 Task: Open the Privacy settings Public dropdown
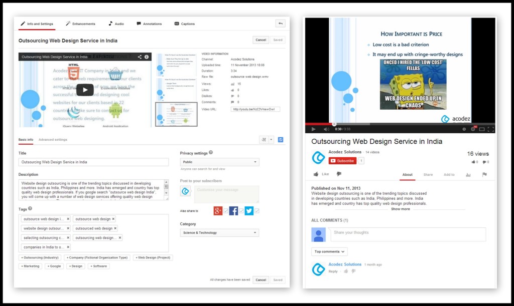coord(220,162)
